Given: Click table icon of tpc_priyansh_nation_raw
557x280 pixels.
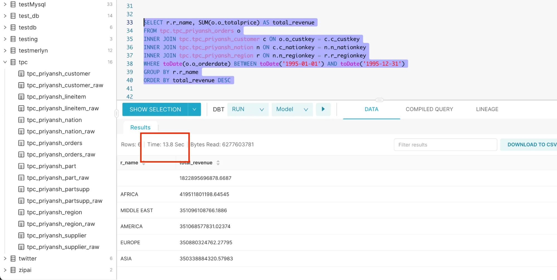Looking at the screenshot, I should [x=21, y=131].
